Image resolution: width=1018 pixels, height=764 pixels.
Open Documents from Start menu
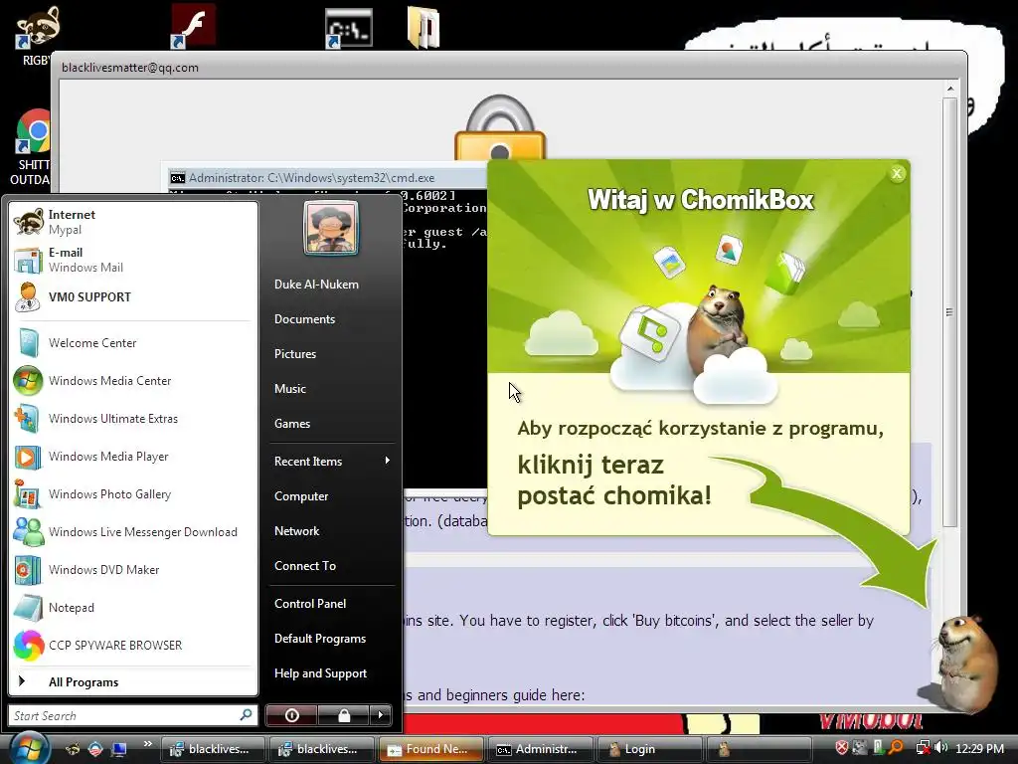304,319
